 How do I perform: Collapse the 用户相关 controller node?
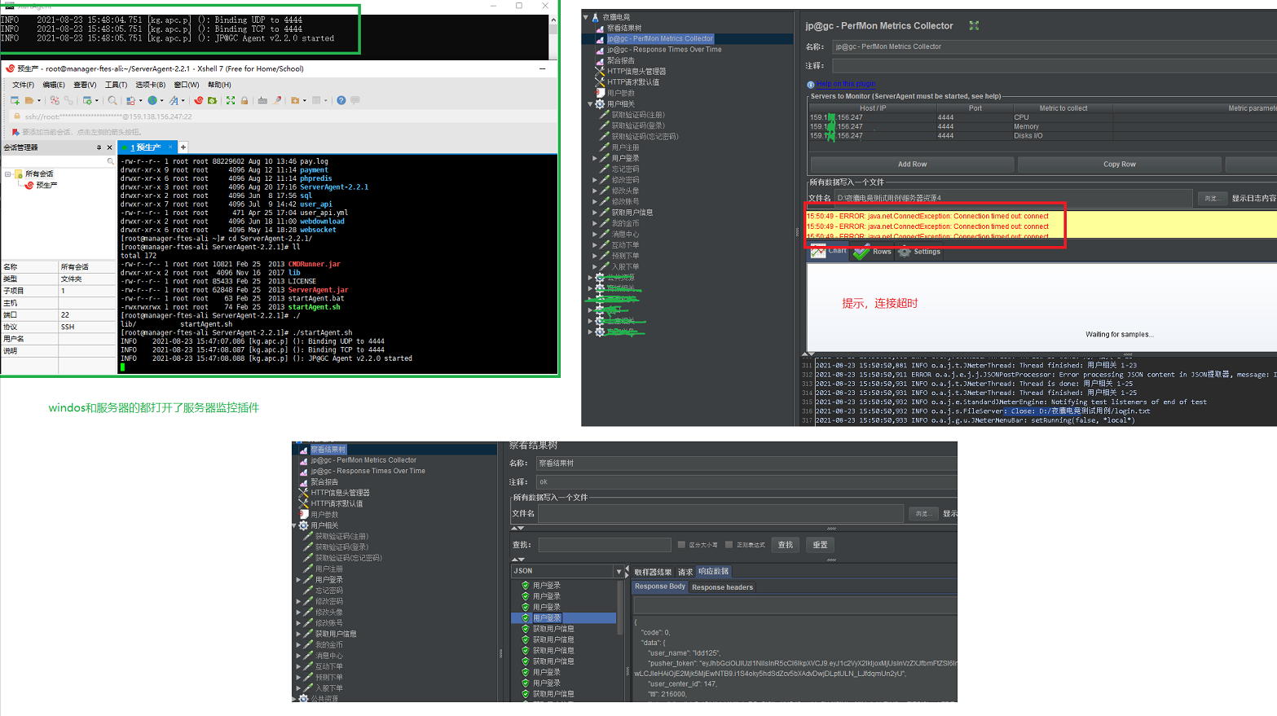click(x=590, y=104)
